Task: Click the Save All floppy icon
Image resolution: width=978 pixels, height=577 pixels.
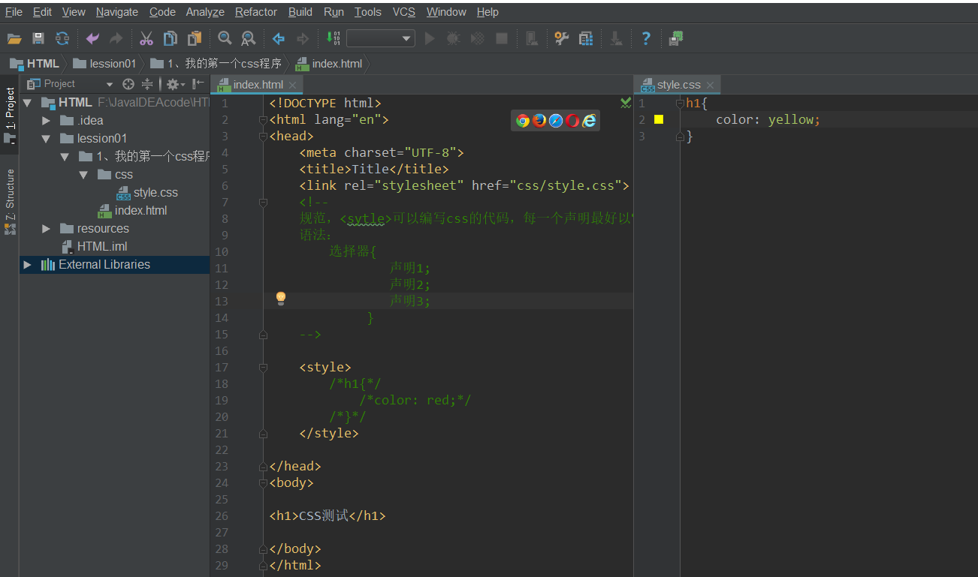Action: 38,38
